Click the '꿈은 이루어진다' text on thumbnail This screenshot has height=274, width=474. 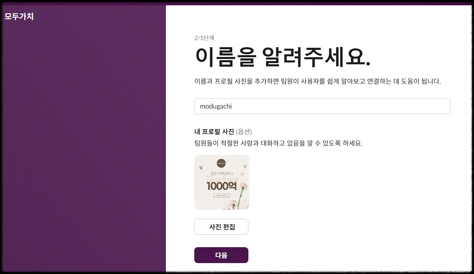coord(222,174)
